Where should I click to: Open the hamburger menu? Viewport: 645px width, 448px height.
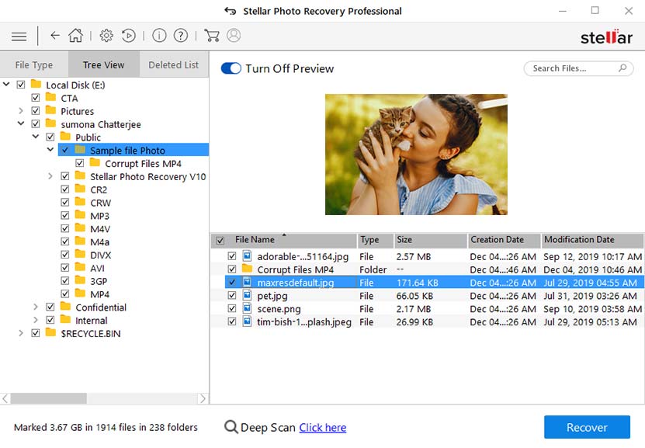[19, 36]
